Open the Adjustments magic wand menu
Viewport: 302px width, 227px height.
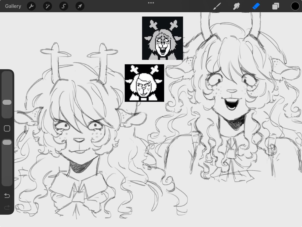(47, 6)
